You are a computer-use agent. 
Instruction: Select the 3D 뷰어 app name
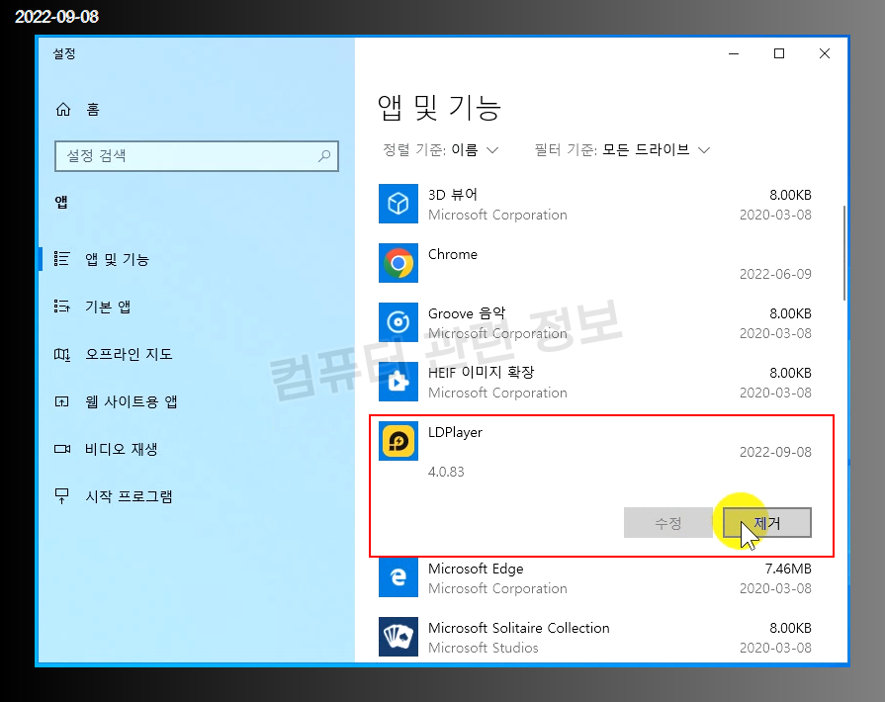pos(453,195)
